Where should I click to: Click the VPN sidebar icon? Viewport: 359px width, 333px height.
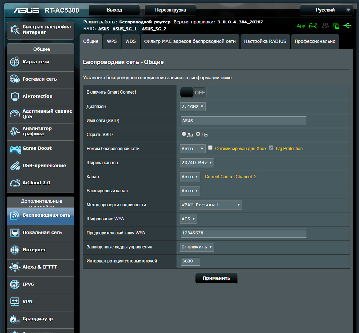click(15, 302)
